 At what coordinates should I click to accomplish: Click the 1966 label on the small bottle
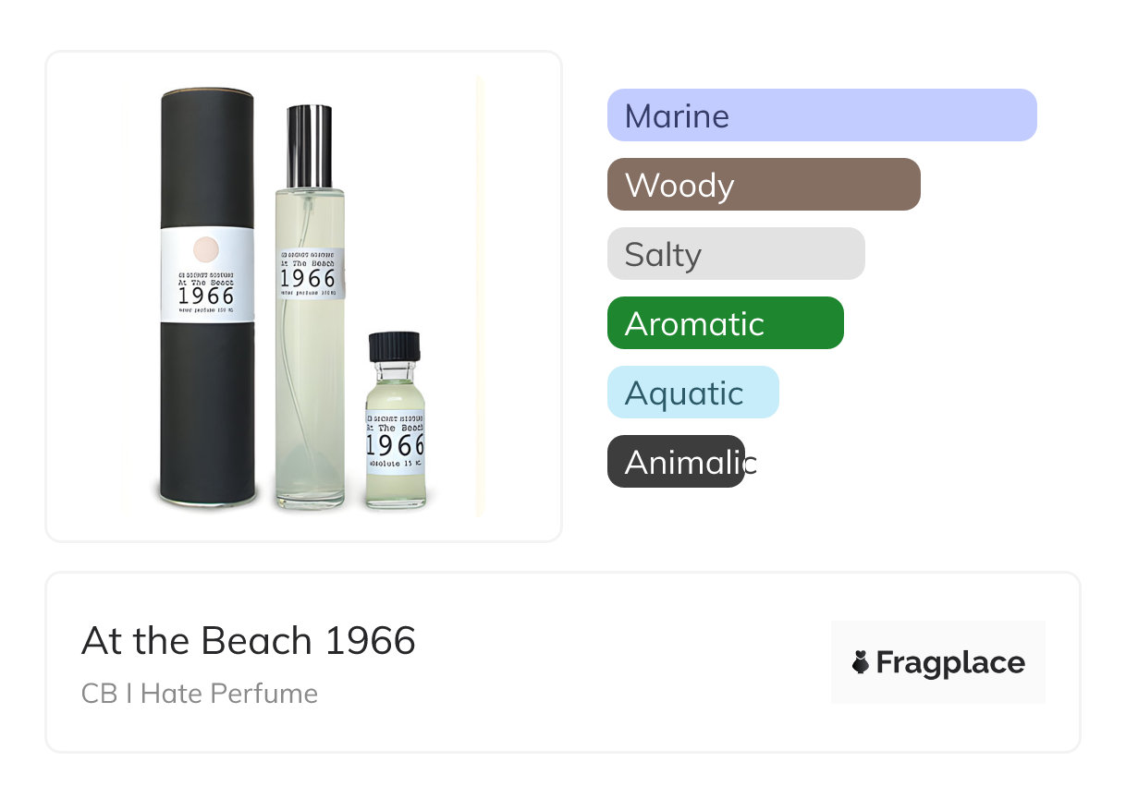[x=396, y=444]
